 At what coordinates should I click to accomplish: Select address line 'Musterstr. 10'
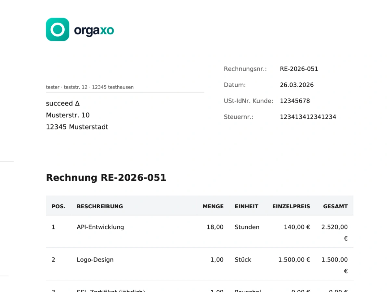tap(68, 115)
